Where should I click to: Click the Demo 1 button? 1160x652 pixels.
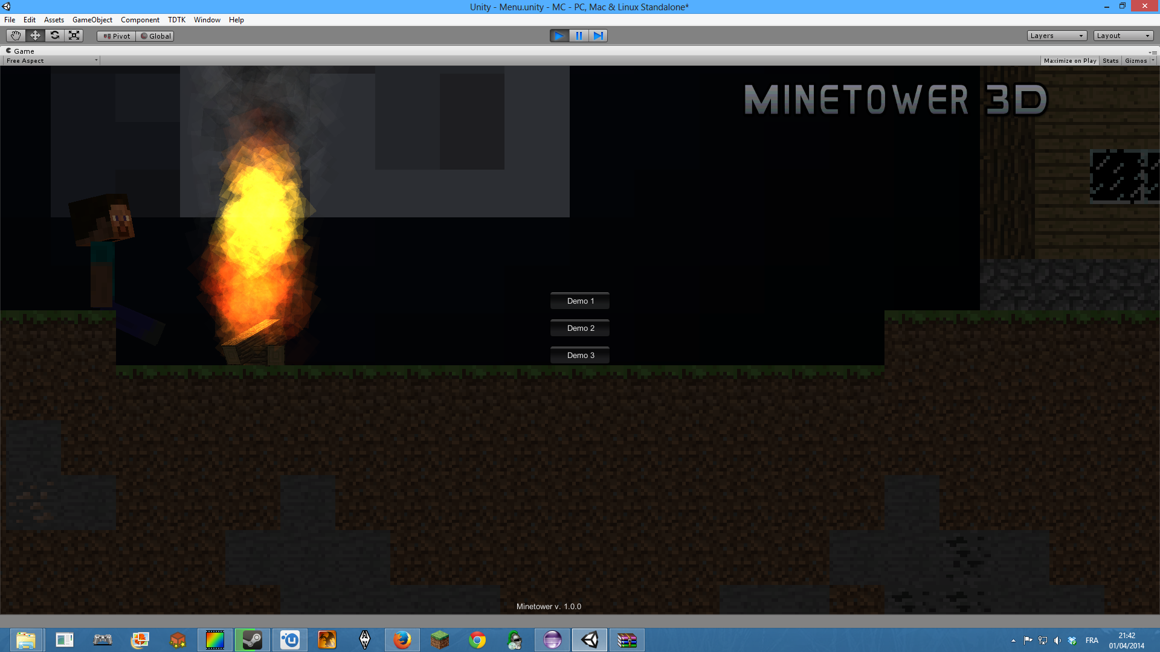(580, 301)
